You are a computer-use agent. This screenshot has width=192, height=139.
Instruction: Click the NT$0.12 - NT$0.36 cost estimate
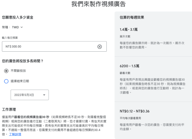[134, 111]
